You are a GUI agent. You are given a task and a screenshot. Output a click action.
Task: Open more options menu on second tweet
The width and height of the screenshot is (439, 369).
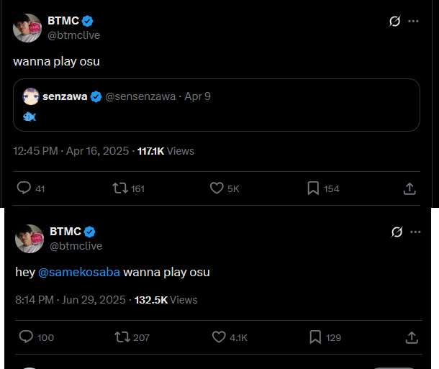[415, 232]
